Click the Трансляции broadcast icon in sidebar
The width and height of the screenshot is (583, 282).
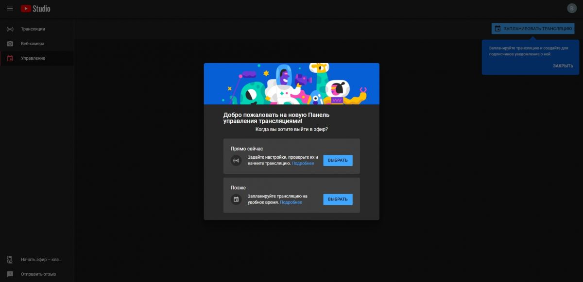coord(10,29)
